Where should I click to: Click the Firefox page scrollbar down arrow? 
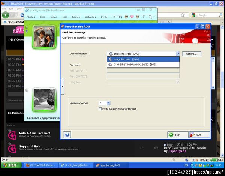click(x=222, y=155)
